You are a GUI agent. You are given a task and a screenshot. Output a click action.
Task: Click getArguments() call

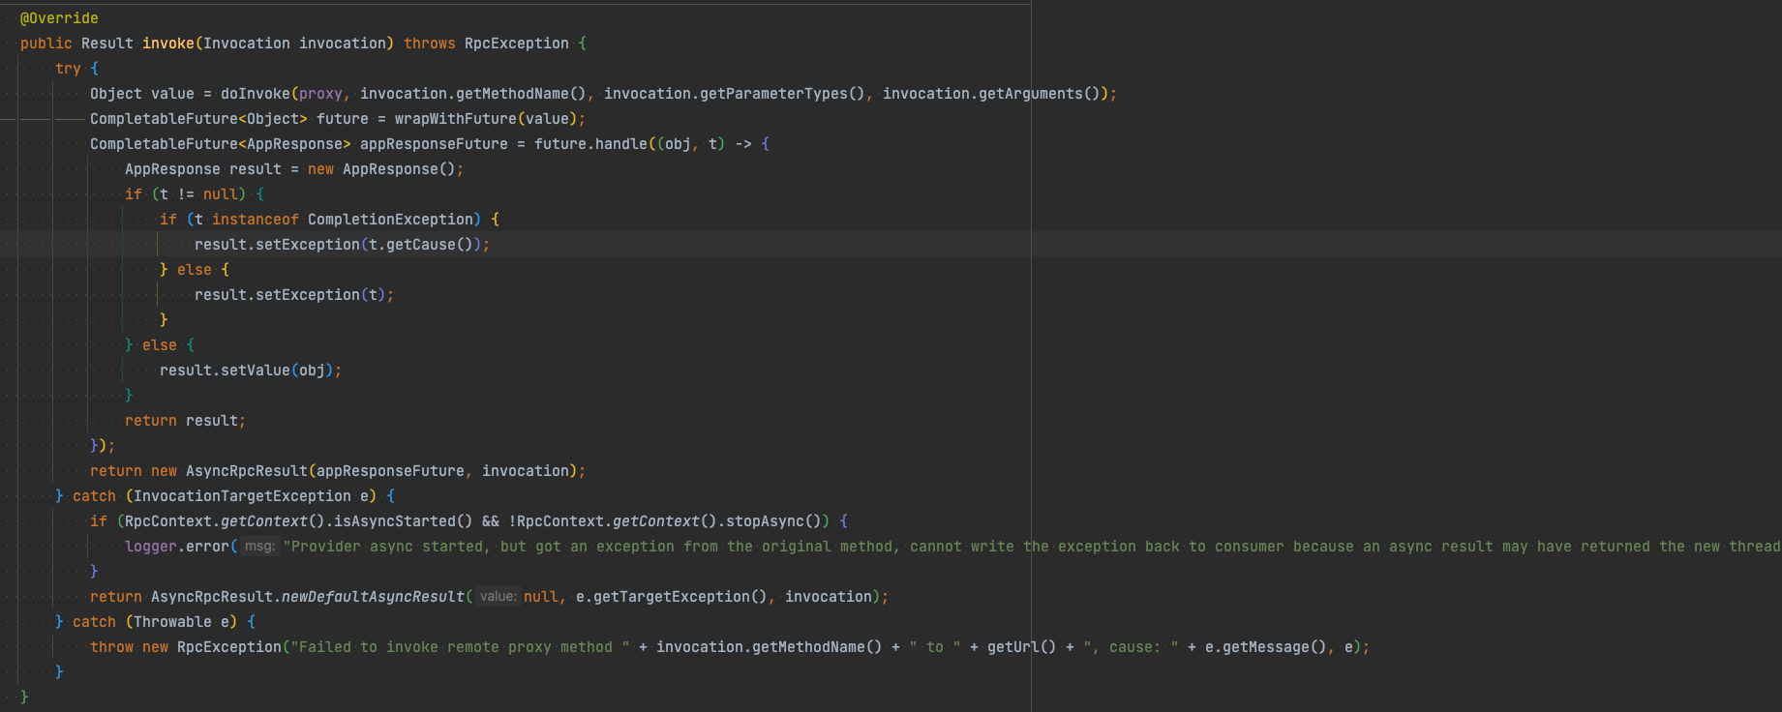[x=1040, y=94]
